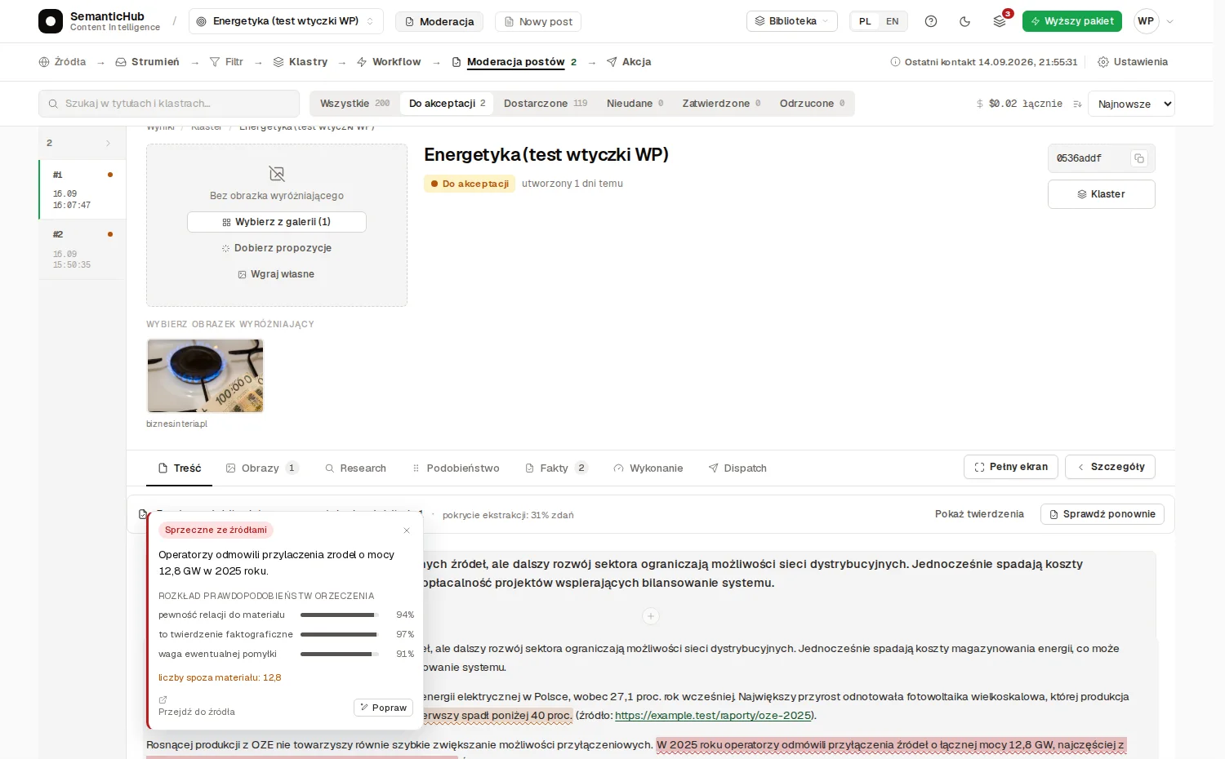Click the Pełny ekran button
The width and height of the screenshot is (1225, 759).
coord(1011,467)
